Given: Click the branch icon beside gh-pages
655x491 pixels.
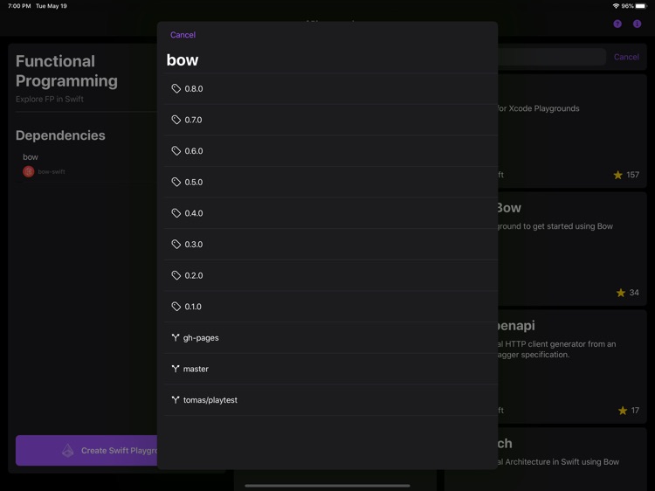Looking at the screenshot, I should pos(176,337).
